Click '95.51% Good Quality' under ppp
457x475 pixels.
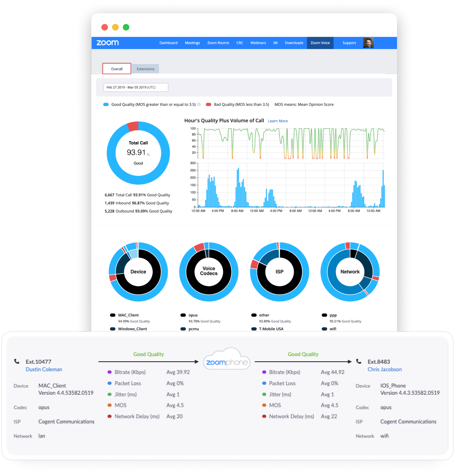click(345, 321)
